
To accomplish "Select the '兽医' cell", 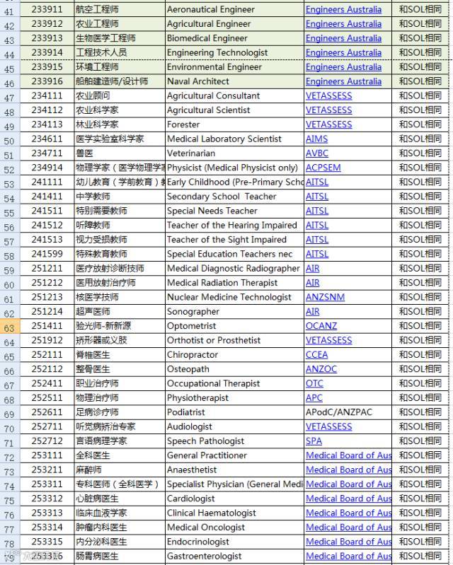I will coord(120,153).
